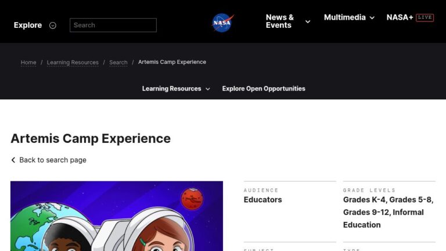Open the Multimedia menu
Image resolution: width=446 pixels, height=251 pixels.
[344, 17]
